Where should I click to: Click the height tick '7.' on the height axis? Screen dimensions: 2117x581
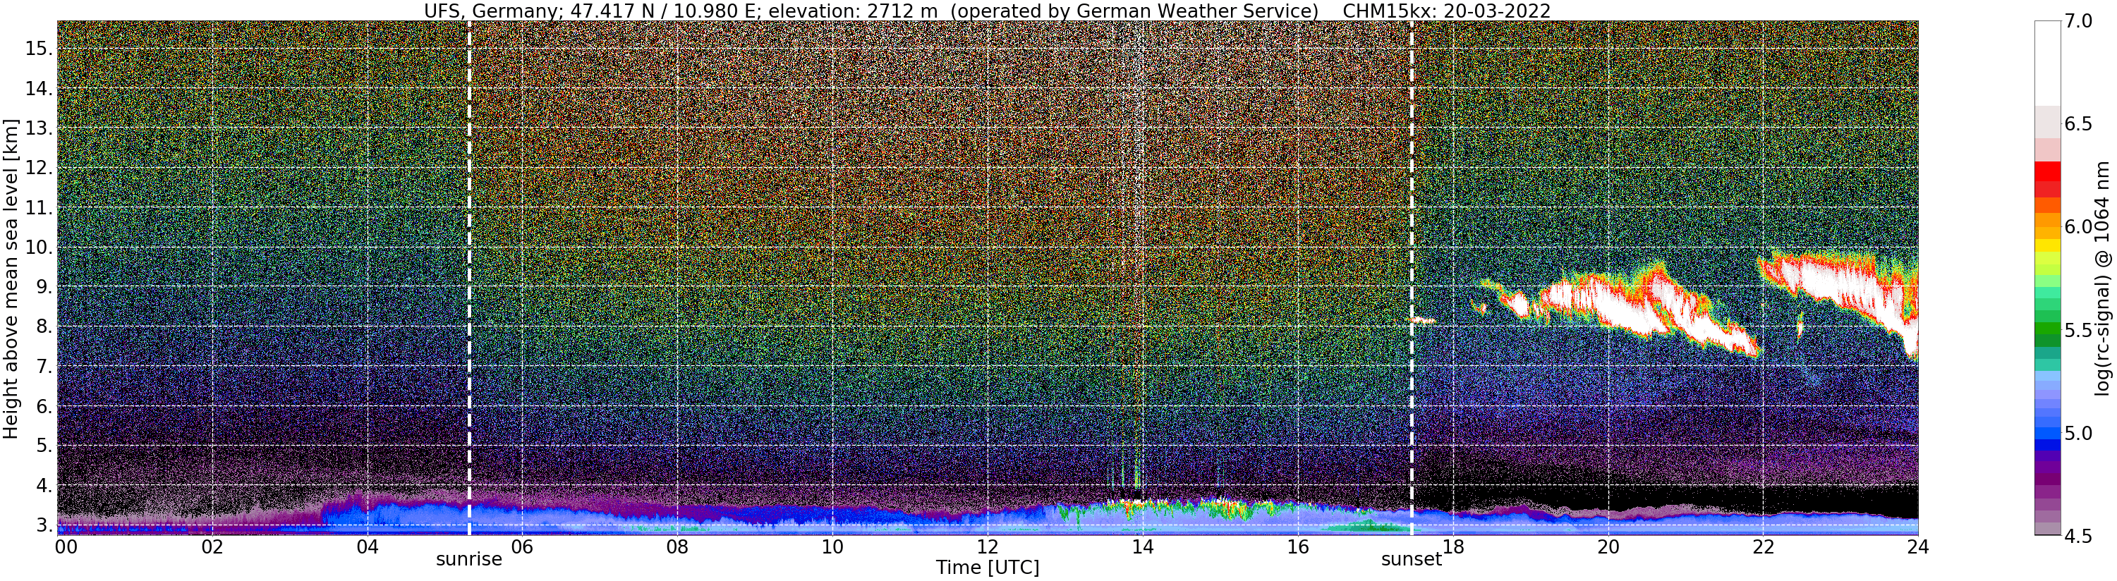point(44,367)
